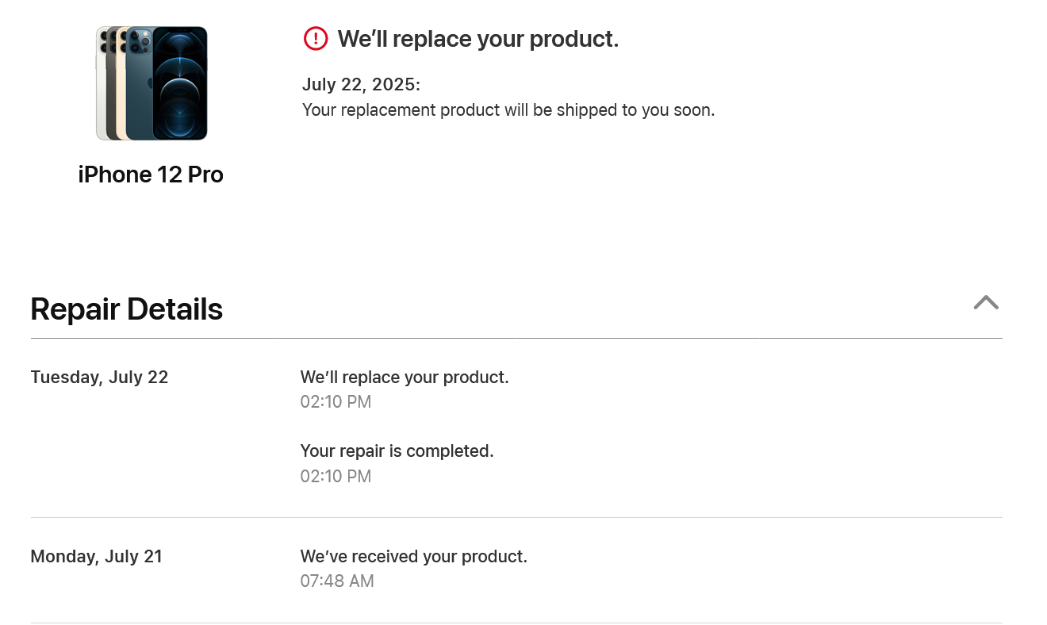Click the 02:10 PM timestamp under repair completed
This screenshot has width=1047, height=625.
[336, 476]
